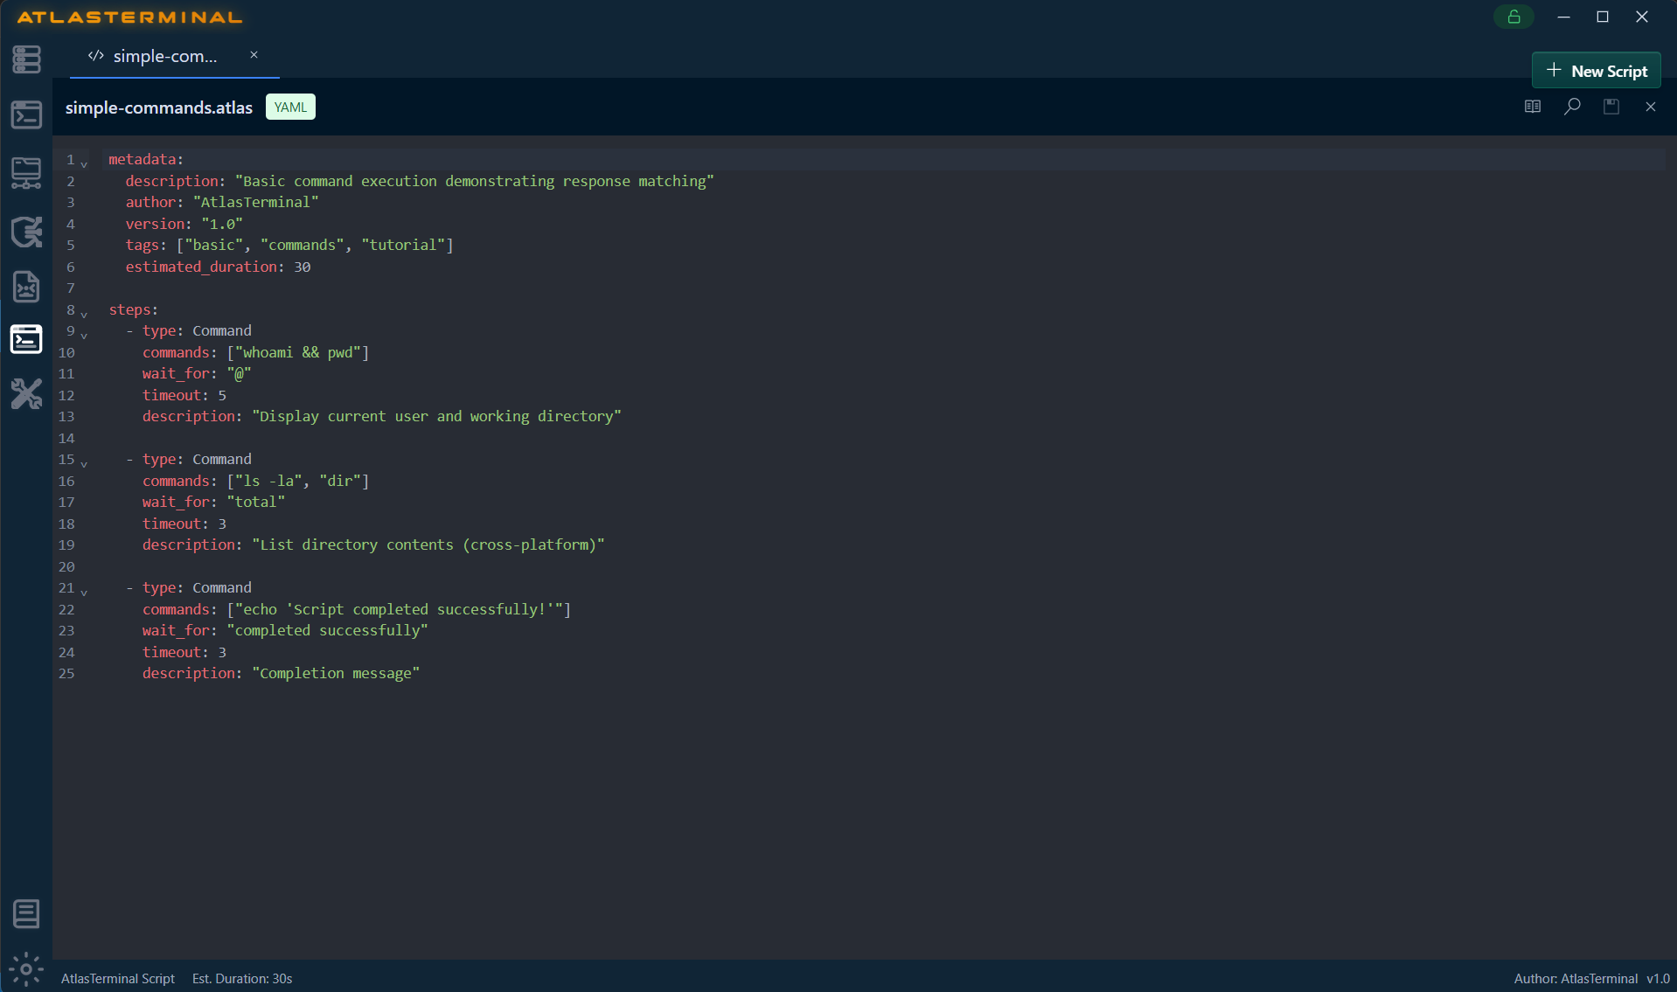Collapse the steps section on line 8
The image size is (1677, 992).
point(83,313)
